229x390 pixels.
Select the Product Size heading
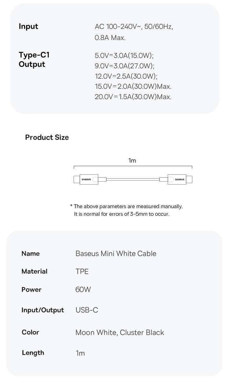coord(47,137)
